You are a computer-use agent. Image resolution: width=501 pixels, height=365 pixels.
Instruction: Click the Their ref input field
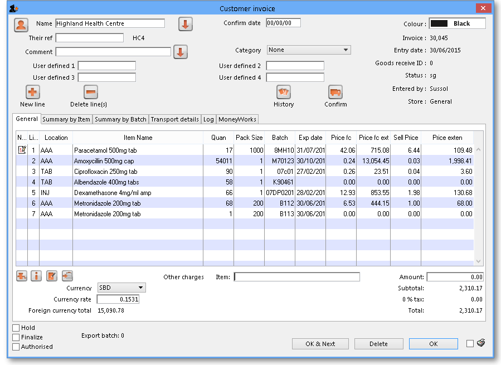(x=90, y=38)
